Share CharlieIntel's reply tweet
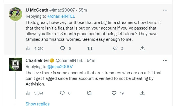The width and height of the screenshot is (180, 106). (x=142, y=93)
